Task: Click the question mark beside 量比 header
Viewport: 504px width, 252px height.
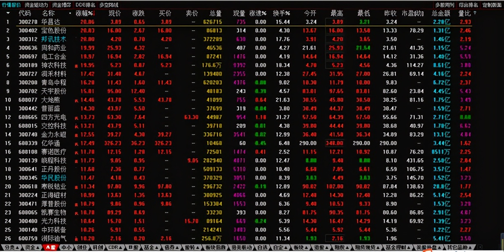Action: (x=475, y=13)
